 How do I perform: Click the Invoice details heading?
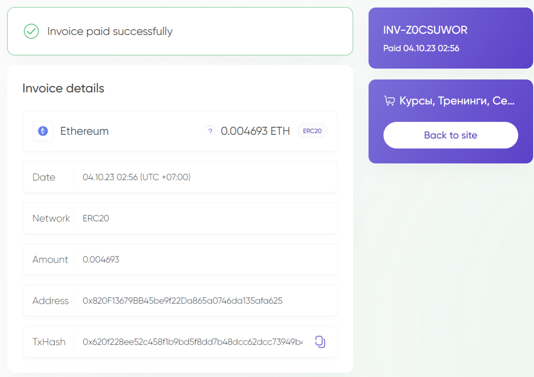coord(63,88)
